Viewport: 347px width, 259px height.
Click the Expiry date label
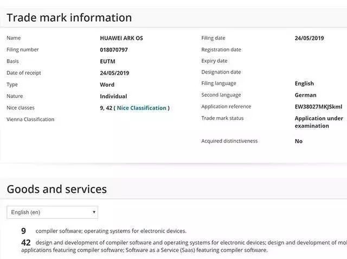(x=215, y=61)
